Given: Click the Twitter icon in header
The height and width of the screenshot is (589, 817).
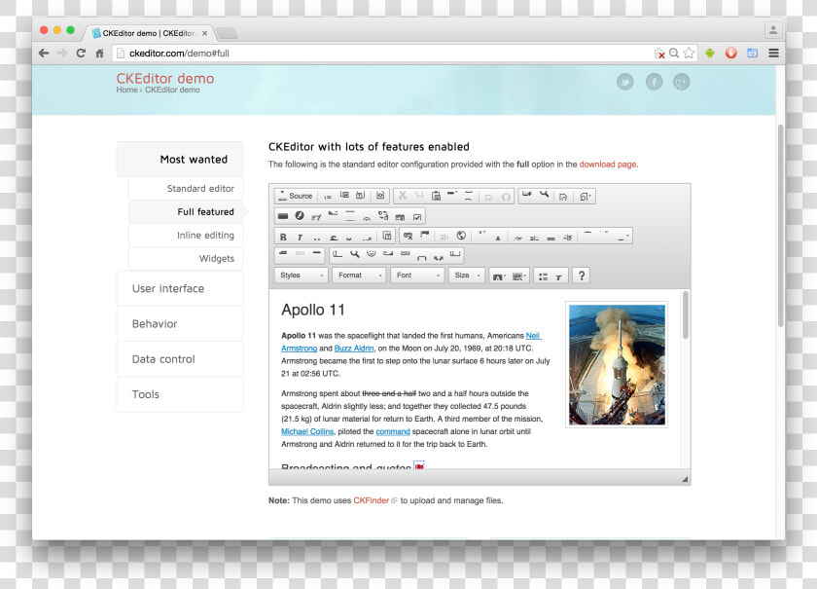Looking at the screenshot, I should tap(625, 82).
